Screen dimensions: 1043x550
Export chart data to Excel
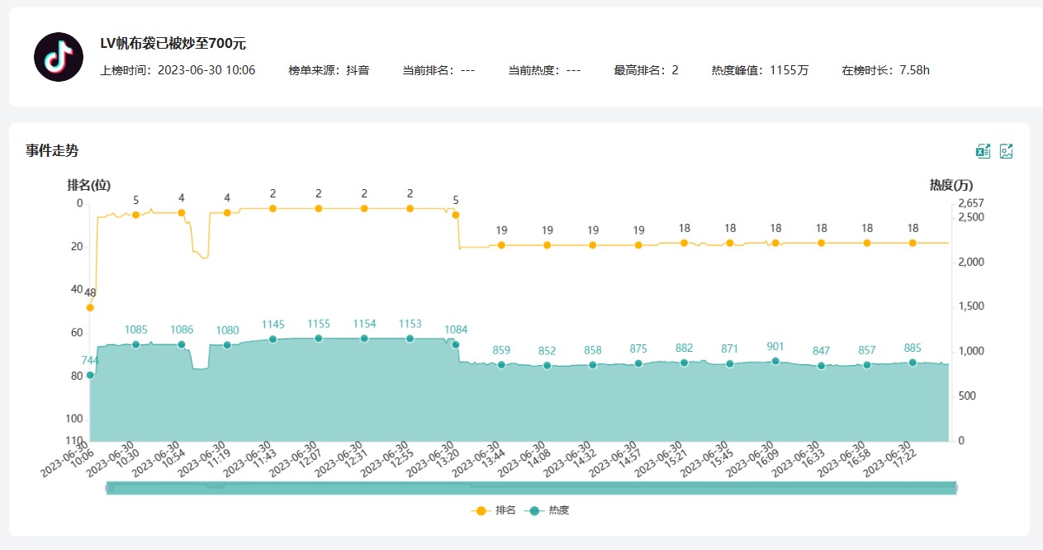(x=983, y=150)
